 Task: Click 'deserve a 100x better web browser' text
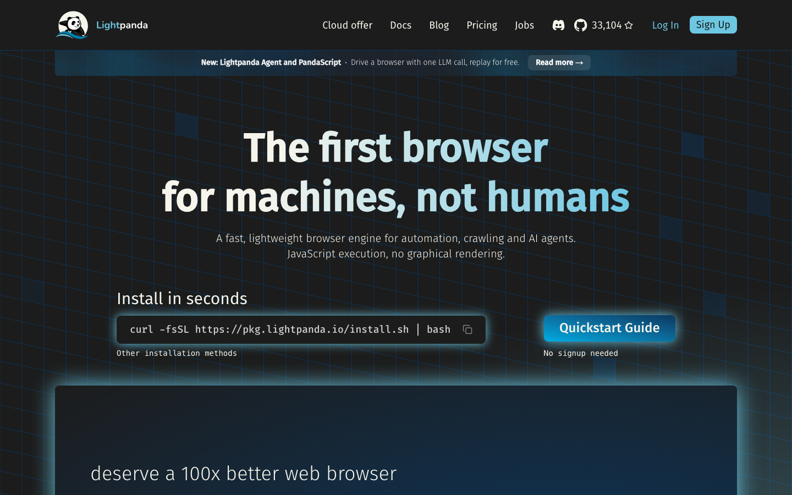(x=244, y=474)
